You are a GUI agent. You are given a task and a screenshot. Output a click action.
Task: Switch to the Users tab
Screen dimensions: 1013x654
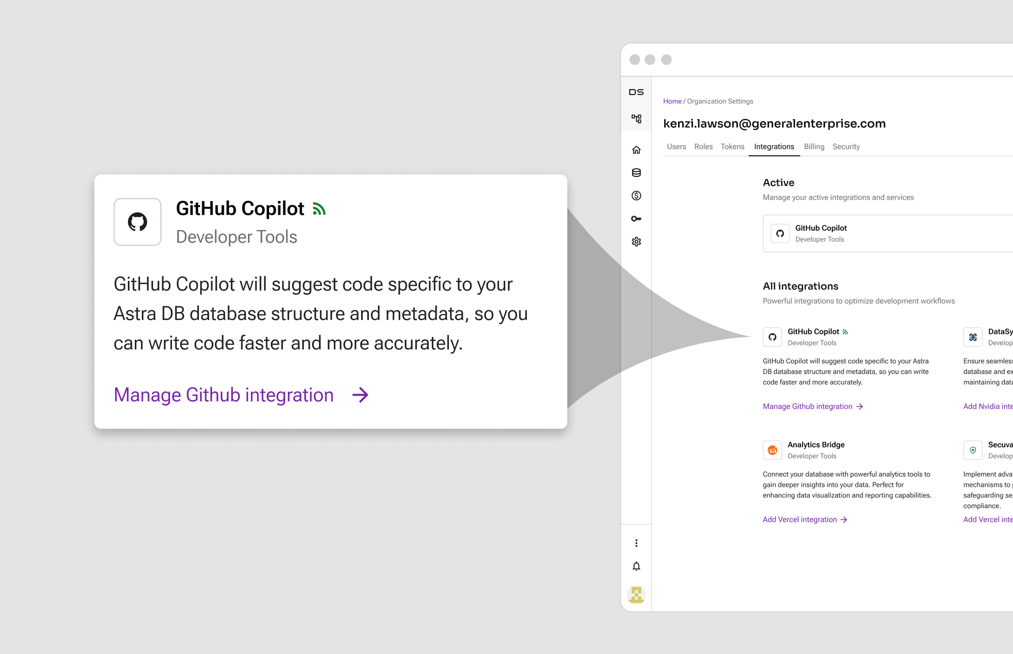point(676,146)
